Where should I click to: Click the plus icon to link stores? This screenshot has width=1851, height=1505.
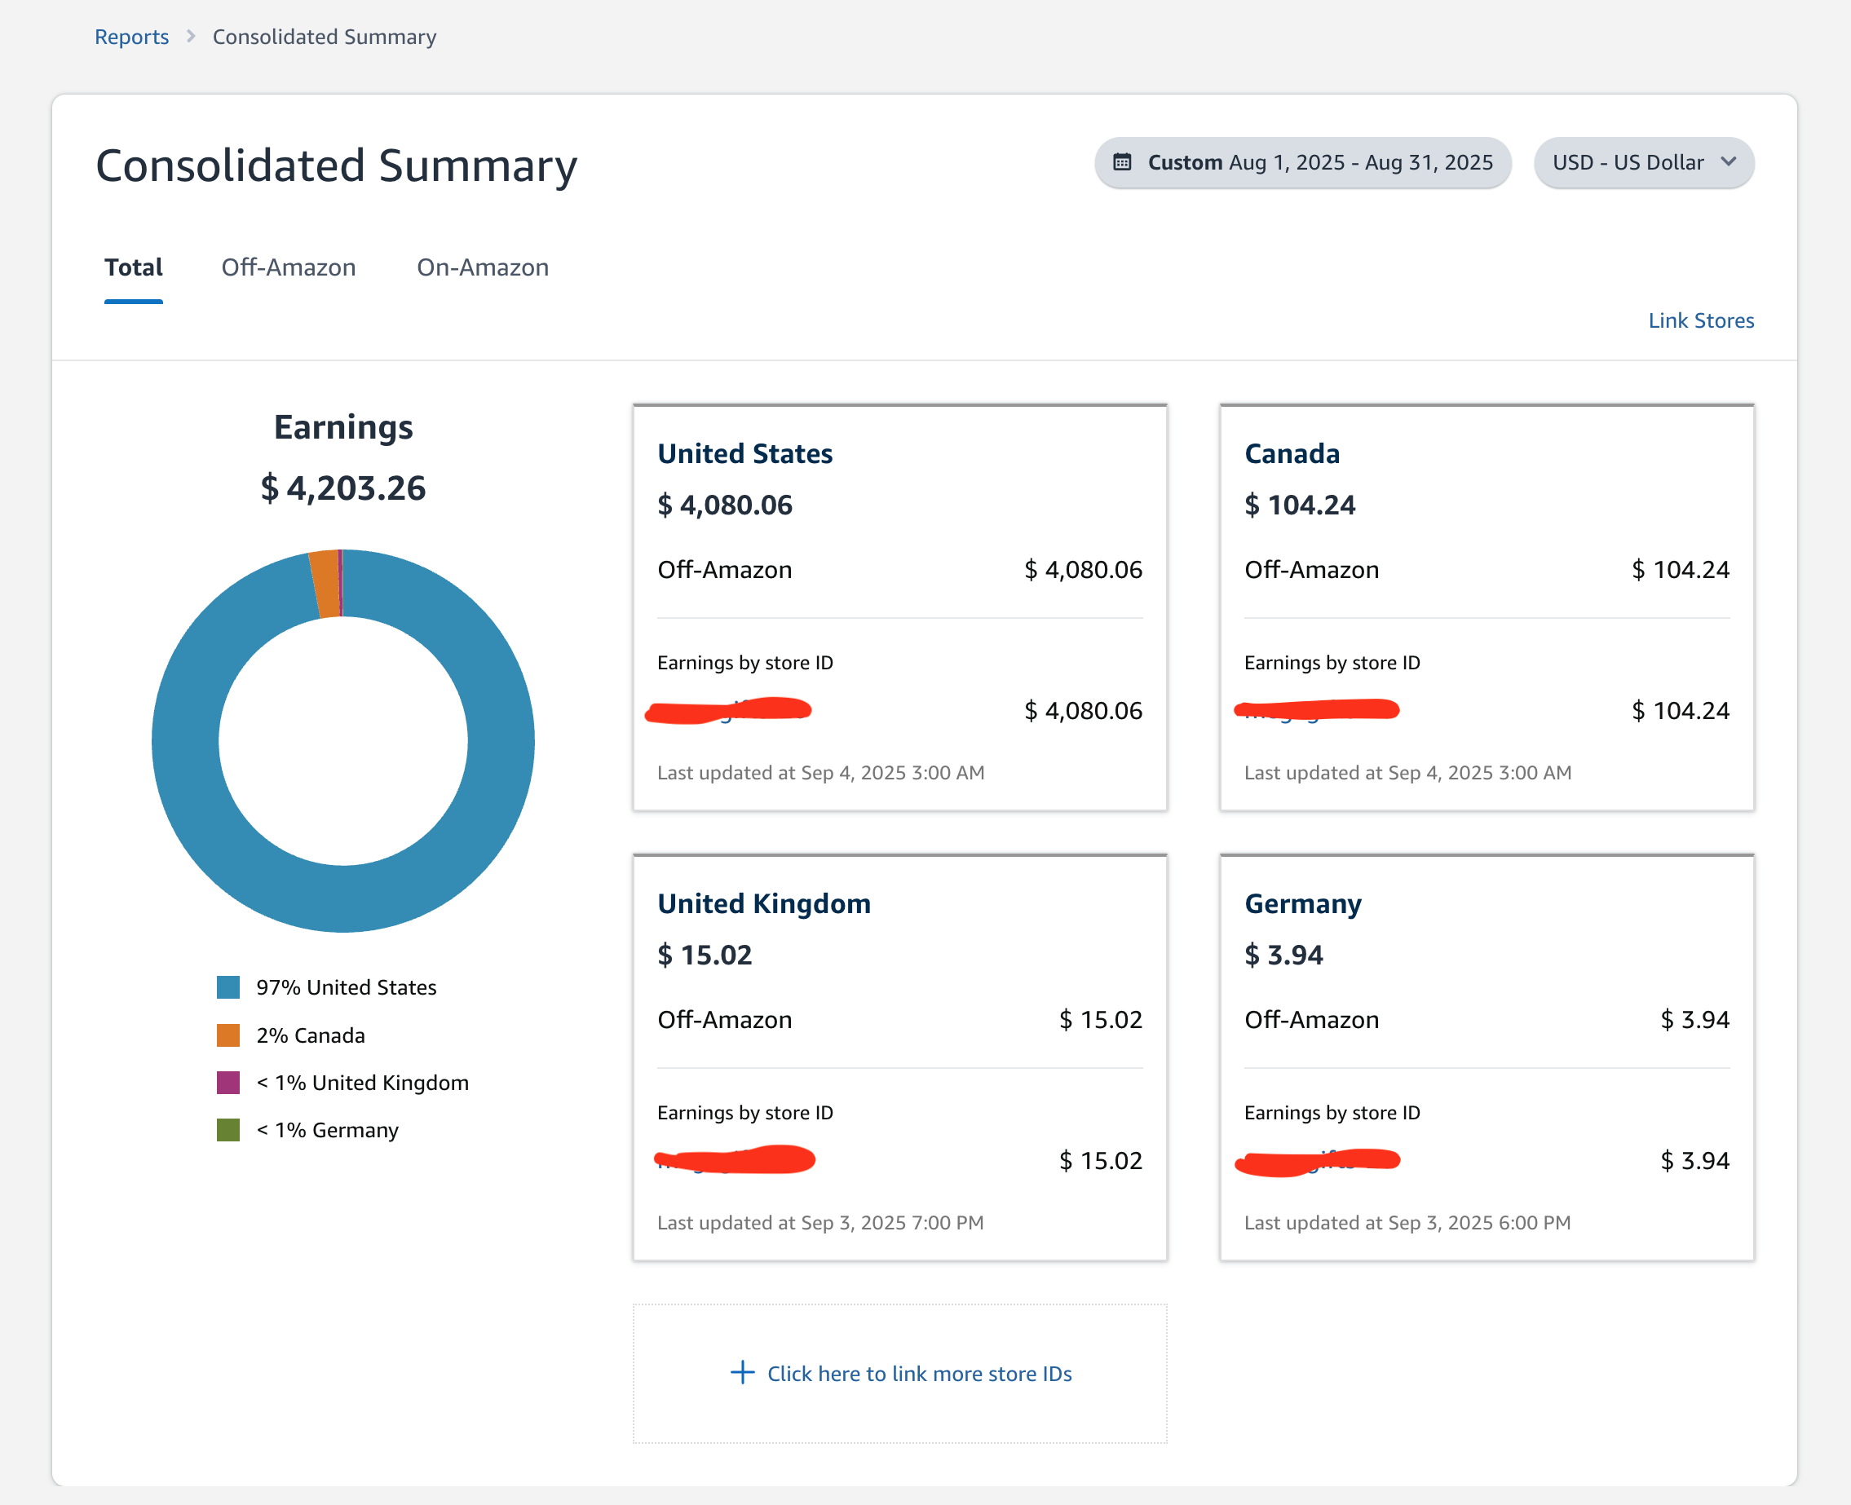(742, 1372)
